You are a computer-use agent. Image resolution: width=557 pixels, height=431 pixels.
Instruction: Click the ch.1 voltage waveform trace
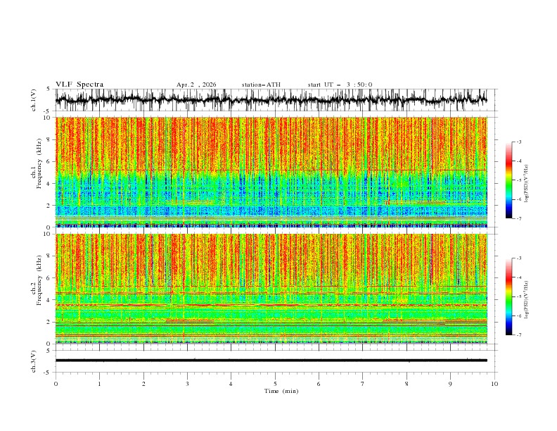coord(271,100)
